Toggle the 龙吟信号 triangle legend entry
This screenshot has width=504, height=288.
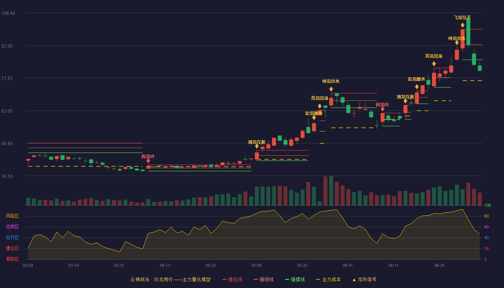[364, 279]
